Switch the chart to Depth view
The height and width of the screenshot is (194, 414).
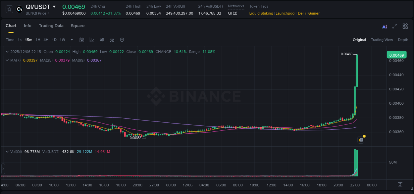tap(403, 40)
